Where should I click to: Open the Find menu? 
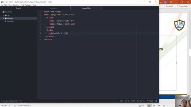coord(22,5)
